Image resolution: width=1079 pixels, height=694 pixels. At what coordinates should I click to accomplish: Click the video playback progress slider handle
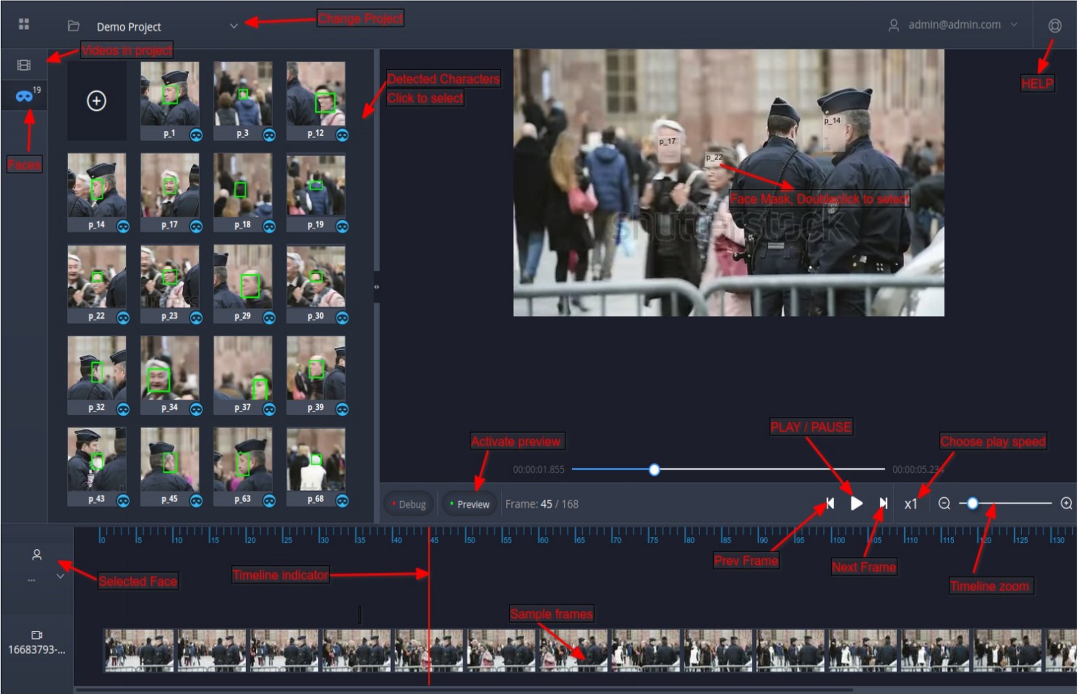tap(654, 470)
